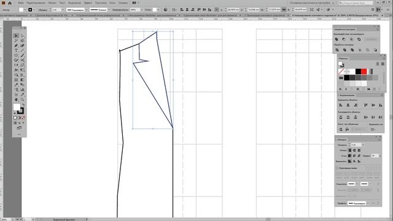The height and width of the screenshot is (221, 393).
Task: Select the Magic Wand tool
Action: pyautogui.click(x=17, y=41)
